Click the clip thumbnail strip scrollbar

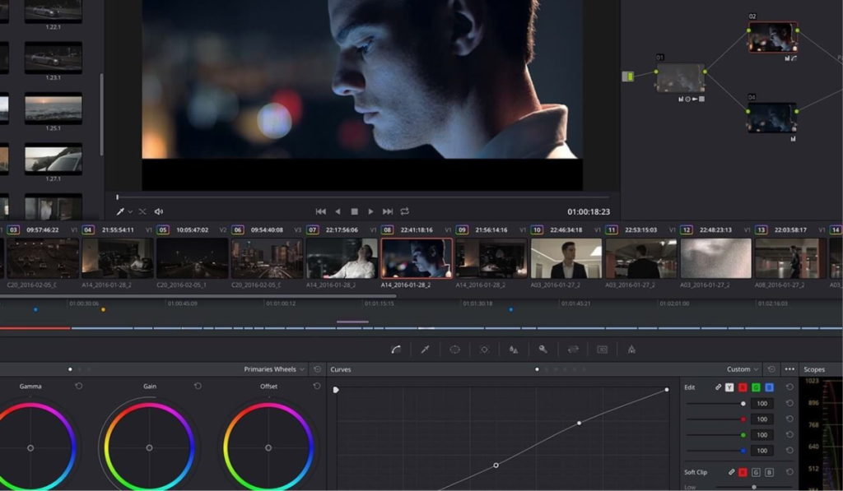[198, 295]
